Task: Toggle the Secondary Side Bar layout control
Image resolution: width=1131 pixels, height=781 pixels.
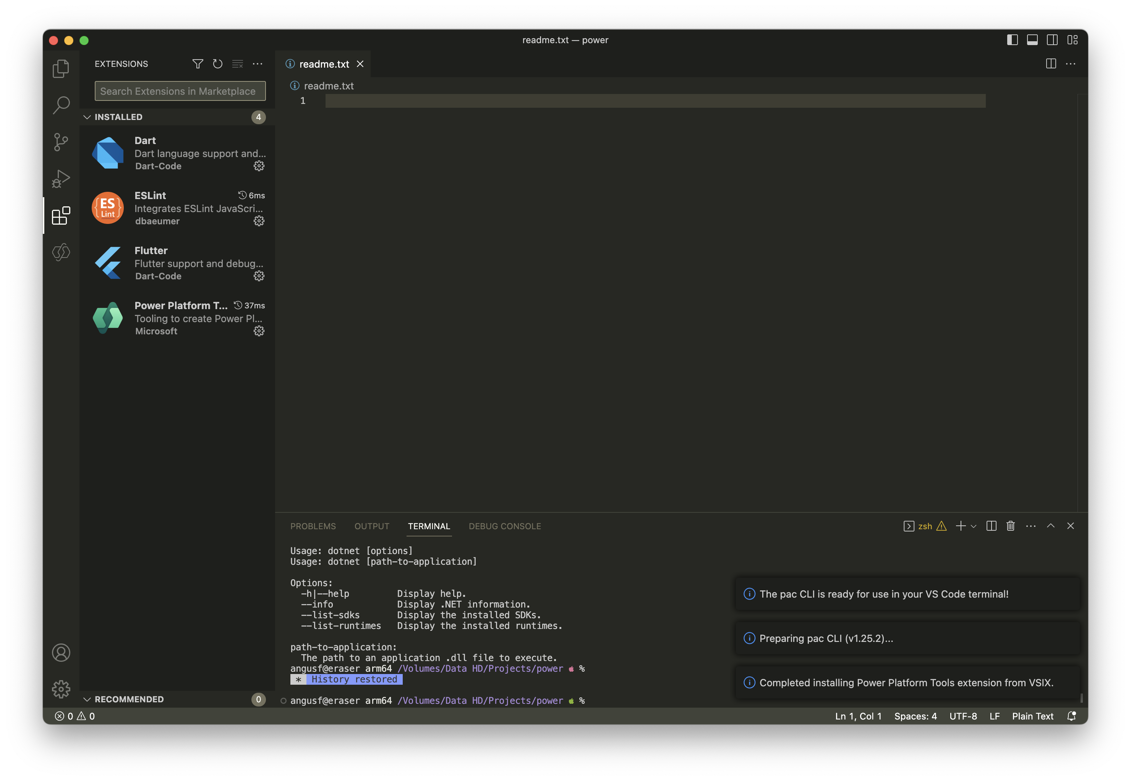Action: (1052, 40)
